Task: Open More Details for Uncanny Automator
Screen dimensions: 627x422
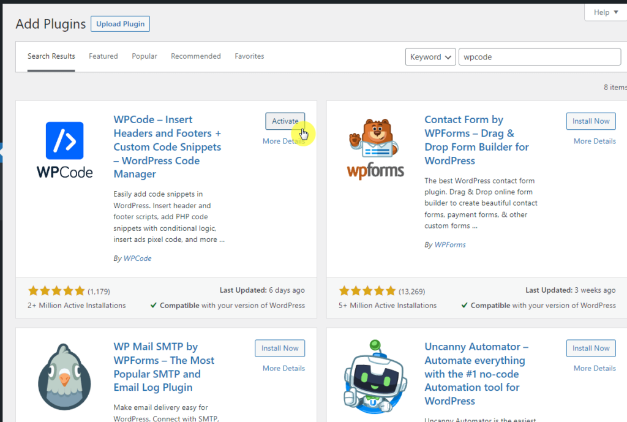Action: [595, 368]
